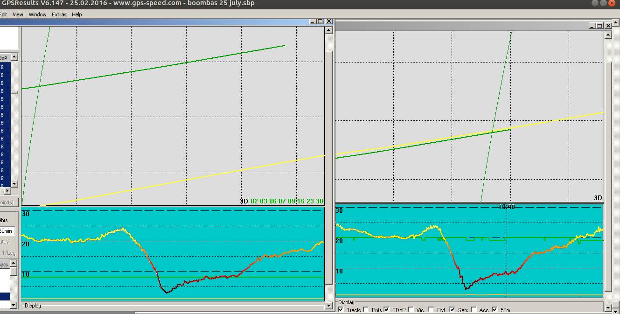Toggle the Sats checkbox off
Screen dimensions: 620x314
click(x=452, y=309)
